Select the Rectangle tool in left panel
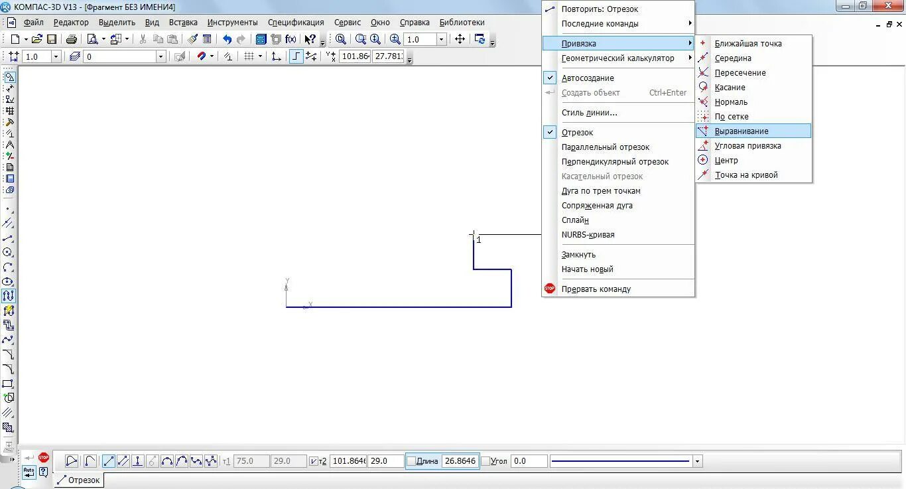The width and height of the screenshot is (906, 489). pos(8,384)
